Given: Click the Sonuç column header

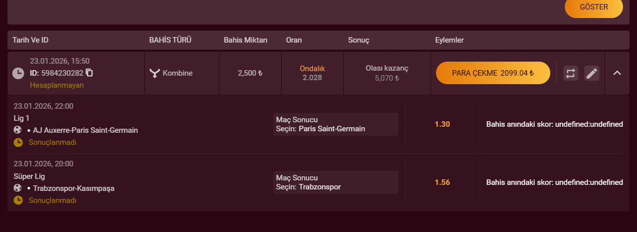Looking at the screenshot, I should point(358,40).
